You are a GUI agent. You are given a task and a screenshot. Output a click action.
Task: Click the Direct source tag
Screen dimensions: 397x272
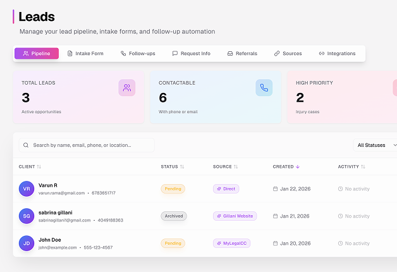coord(226,189)
